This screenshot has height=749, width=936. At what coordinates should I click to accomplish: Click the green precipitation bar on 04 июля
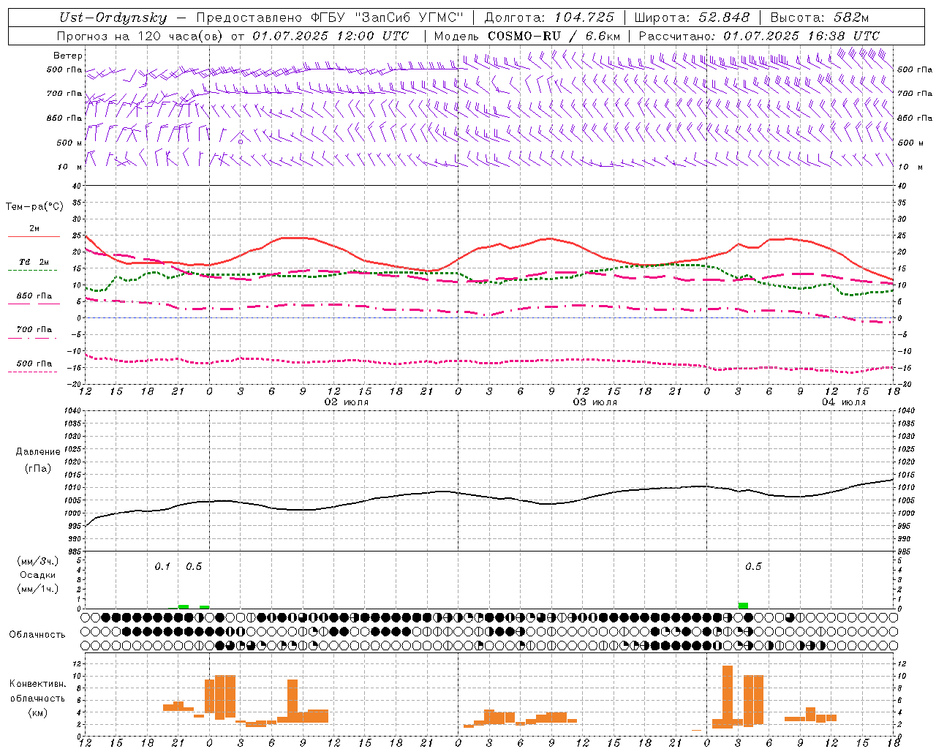pos(743,606)
